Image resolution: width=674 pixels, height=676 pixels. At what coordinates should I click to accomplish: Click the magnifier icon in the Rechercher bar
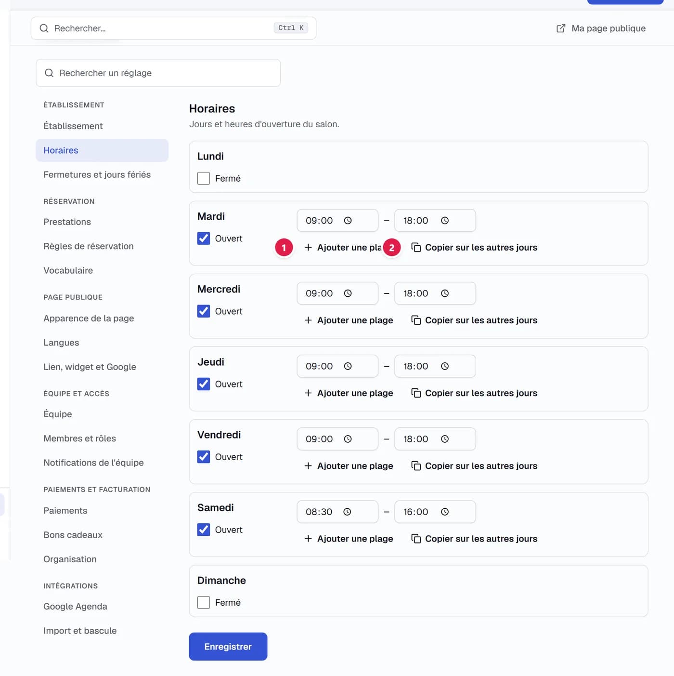tap(44, 28)
